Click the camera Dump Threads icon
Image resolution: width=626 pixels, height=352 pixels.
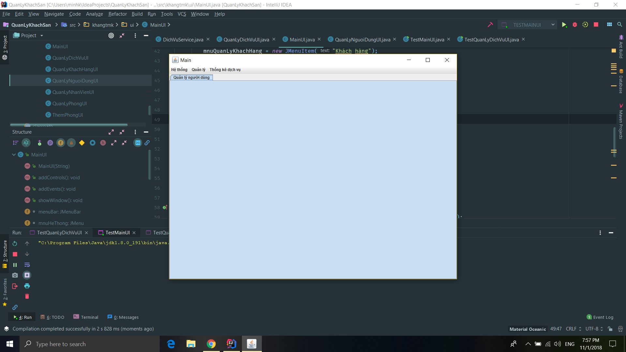(15, 275)
